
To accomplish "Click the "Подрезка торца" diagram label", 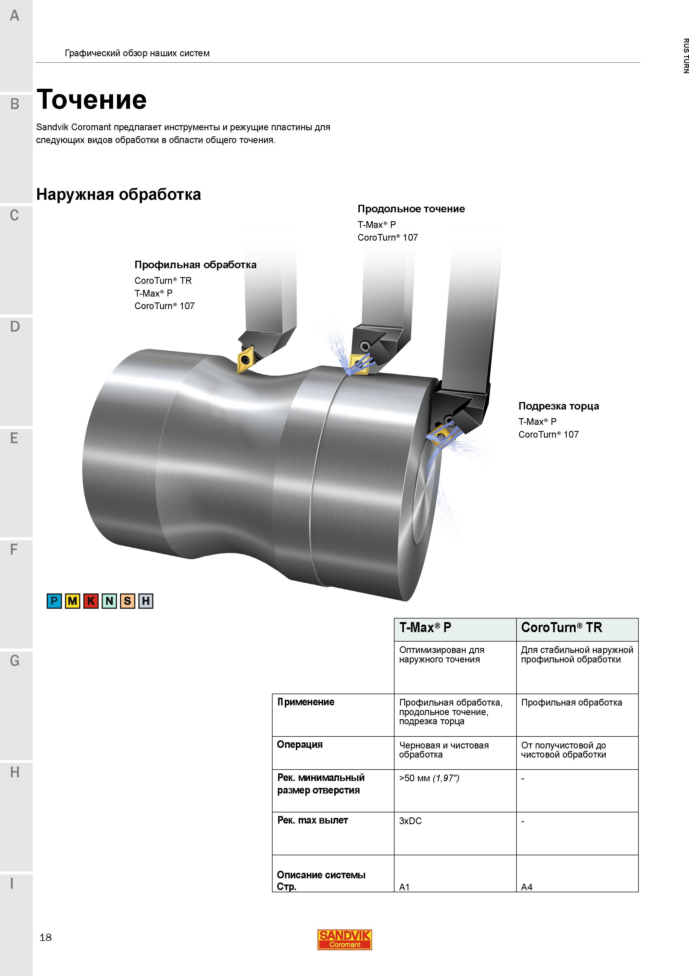I will pyautogui.click(x=559, y=406).
